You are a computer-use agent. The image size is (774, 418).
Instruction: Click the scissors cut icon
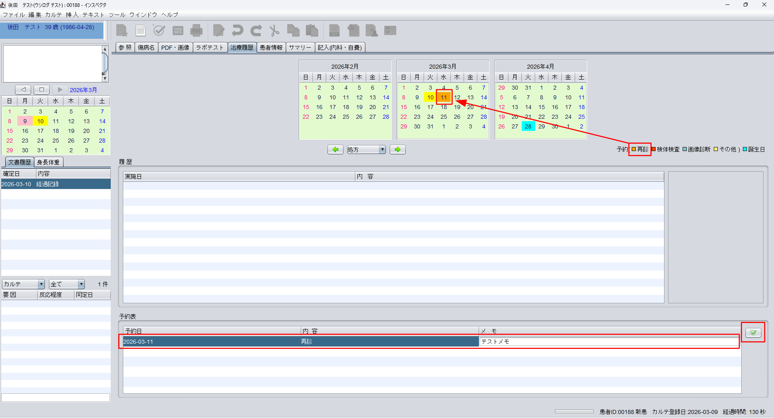click(274, 31)
